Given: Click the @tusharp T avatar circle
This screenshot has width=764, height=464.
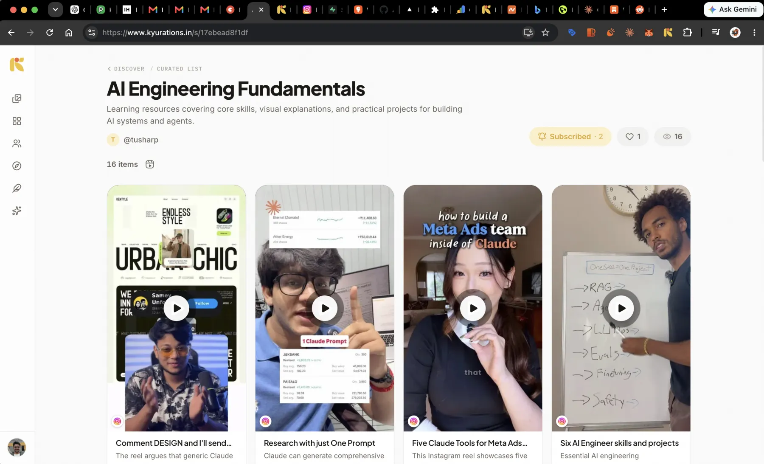Looking at the screenshot, I should [x=113, y=140].
